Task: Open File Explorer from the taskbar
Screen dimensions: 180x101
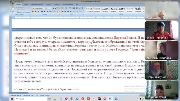Action: click(55, 99)
